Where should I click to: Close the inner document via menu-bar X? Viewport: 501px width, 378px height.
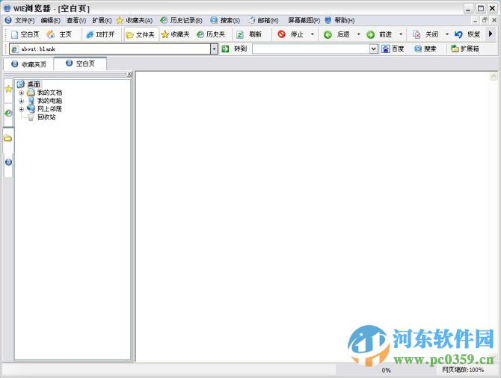(x=494, y=20)
